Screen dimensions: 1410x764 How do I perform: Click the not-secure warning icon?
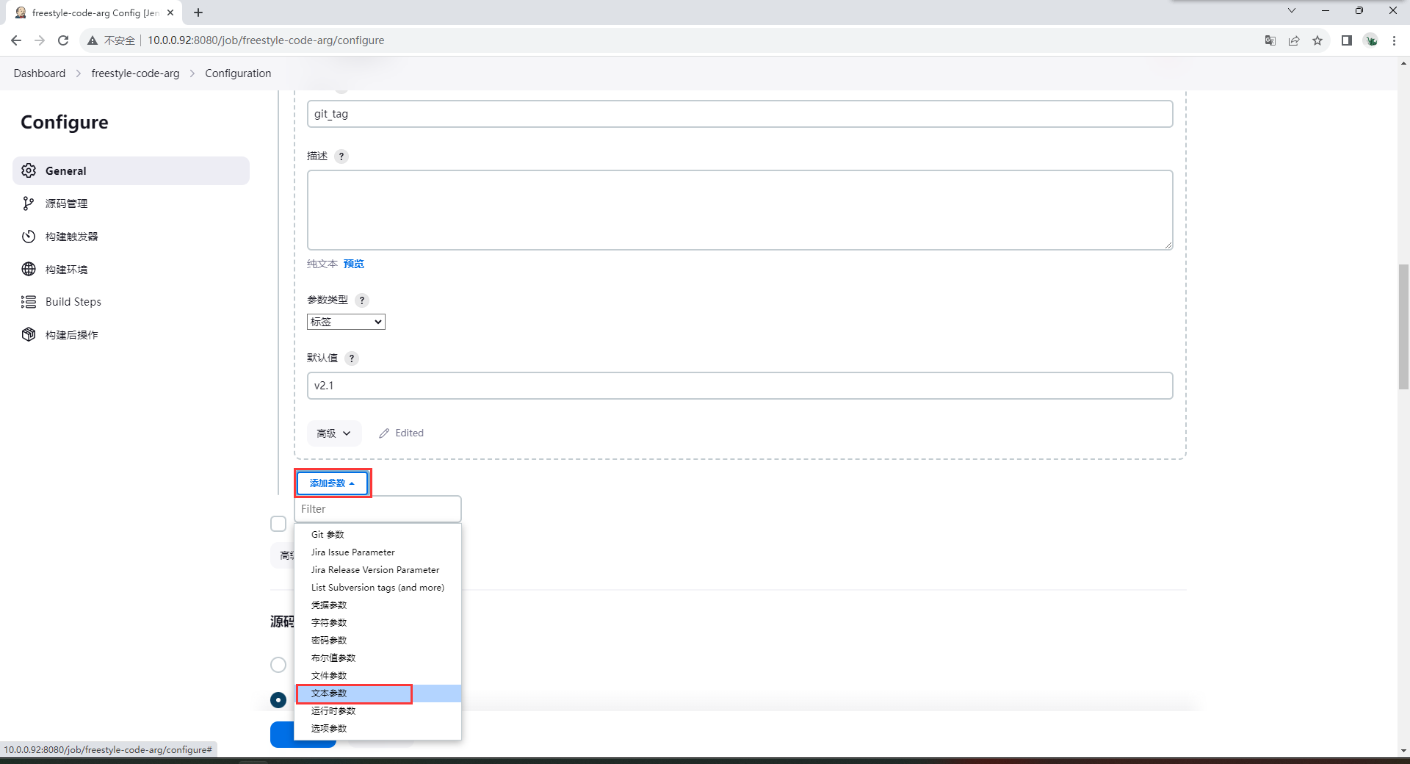(x=93, y=40)
